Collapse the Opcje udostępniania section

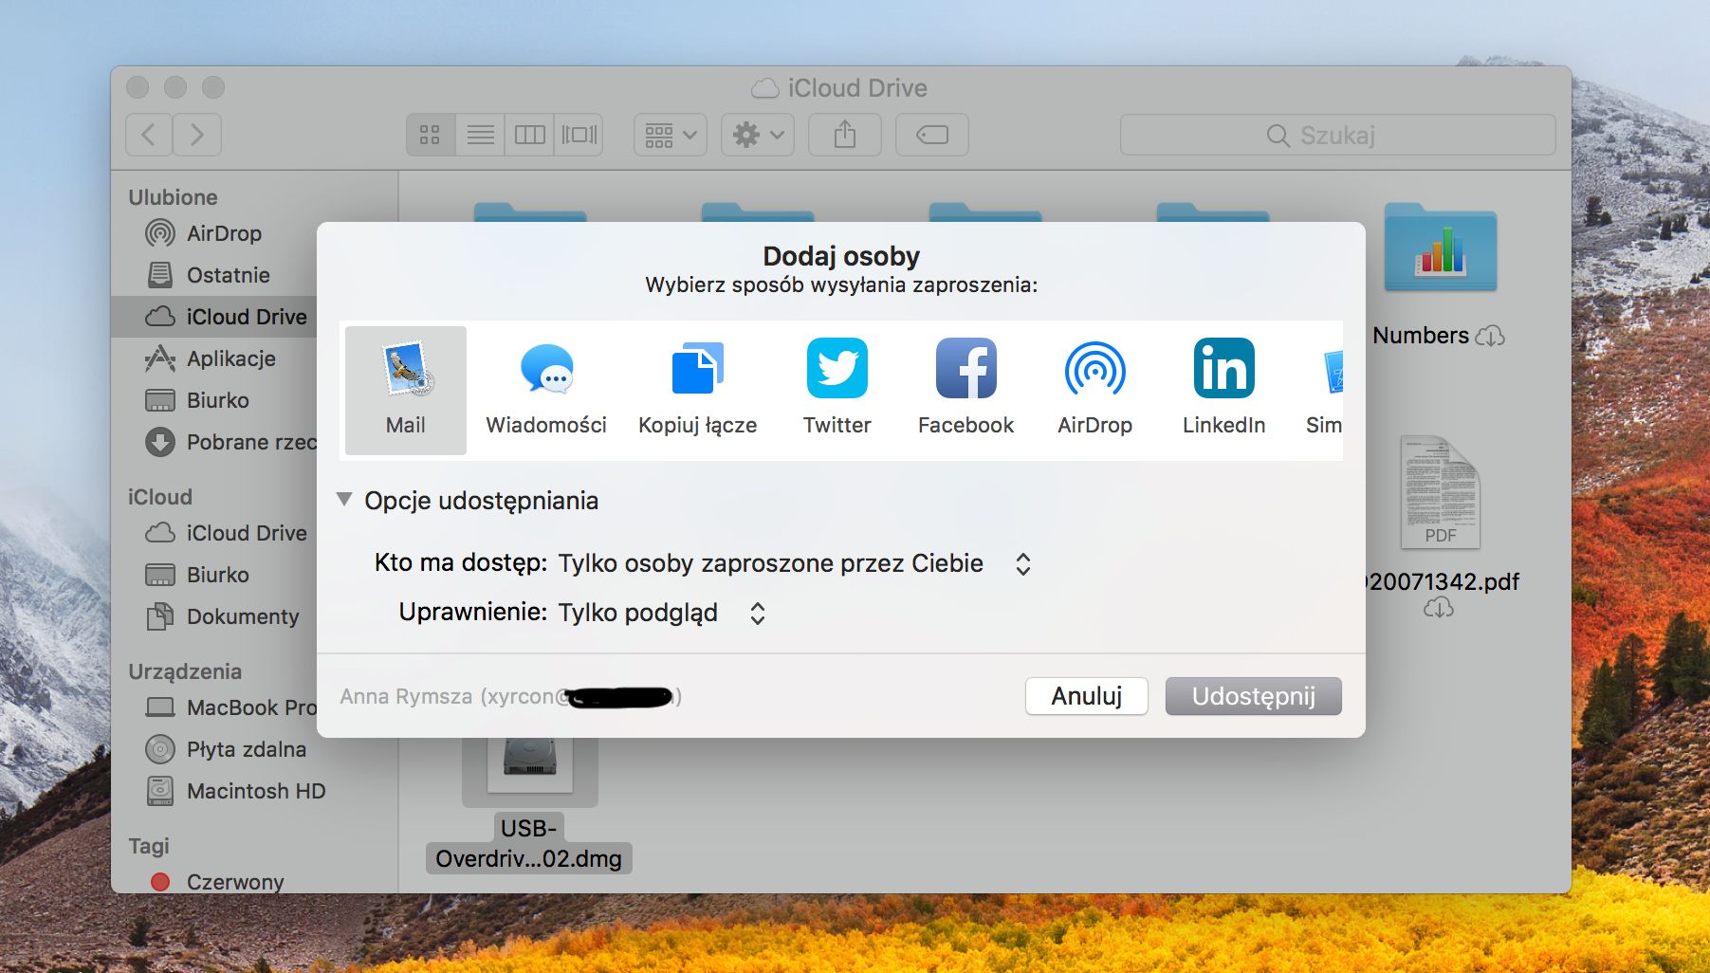(344, 500)
